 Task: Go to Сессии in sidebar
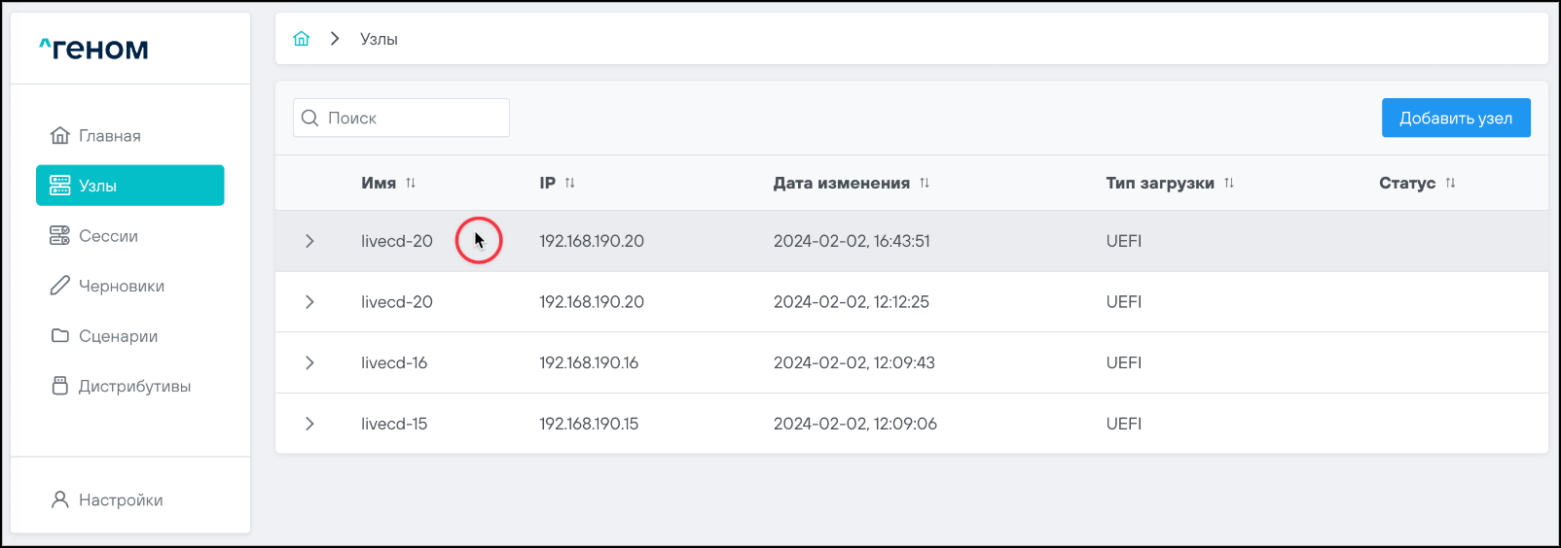(x=108, y=236)
